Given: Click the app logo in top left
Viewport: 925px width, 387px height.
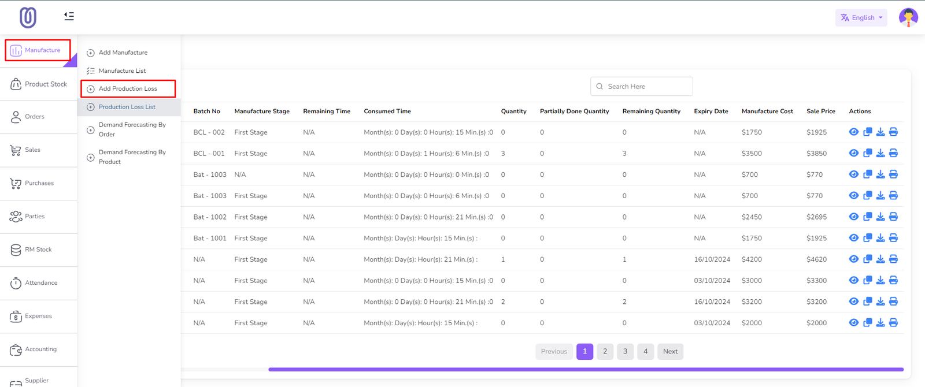Looking at the screenshot, I should [x=28, y=17].
